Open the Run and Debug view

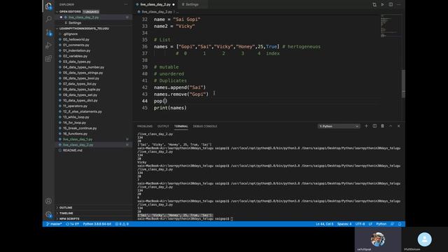[48, 45]
